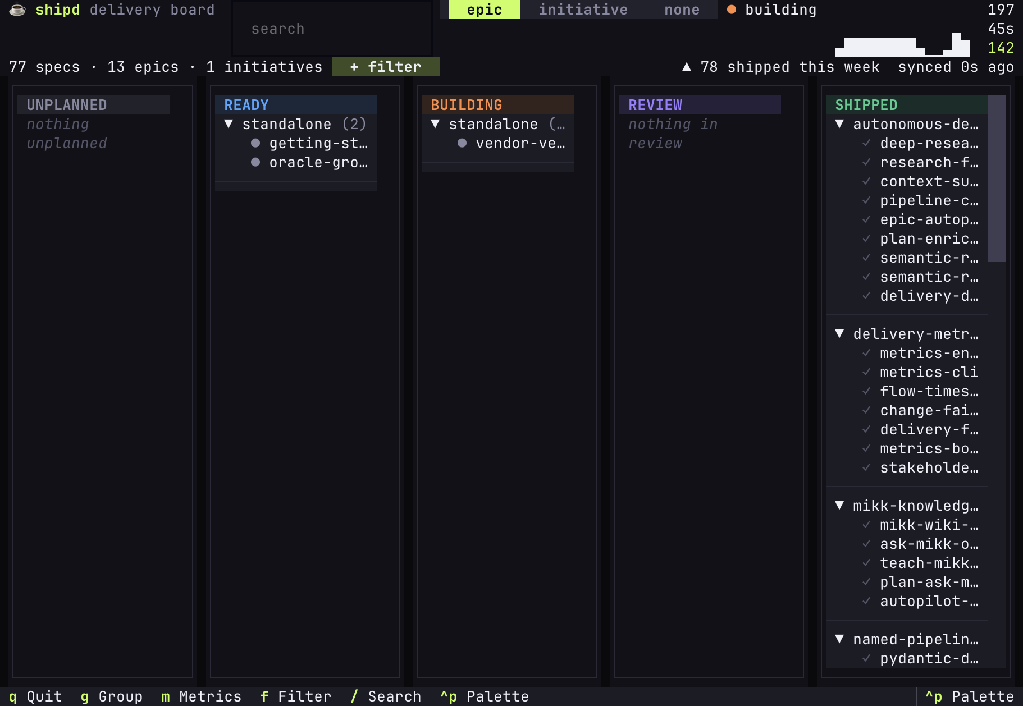Focus the search input field
Screen dimensions: 1023x706
(x=332, y=29)
